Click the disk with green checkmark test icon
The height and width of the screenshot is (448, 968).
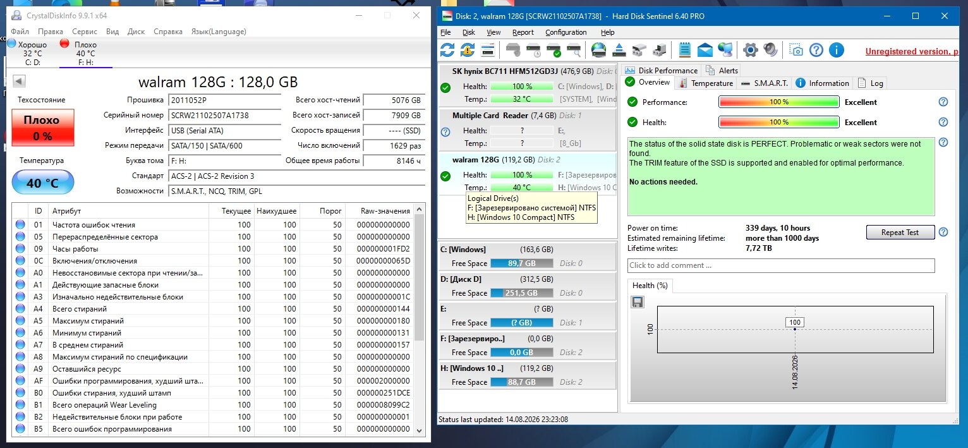tap(554, 50)
